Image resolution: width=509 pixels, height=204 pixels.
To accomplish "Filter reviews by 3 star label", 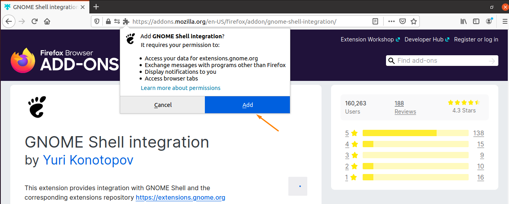I will pos(351,155).
